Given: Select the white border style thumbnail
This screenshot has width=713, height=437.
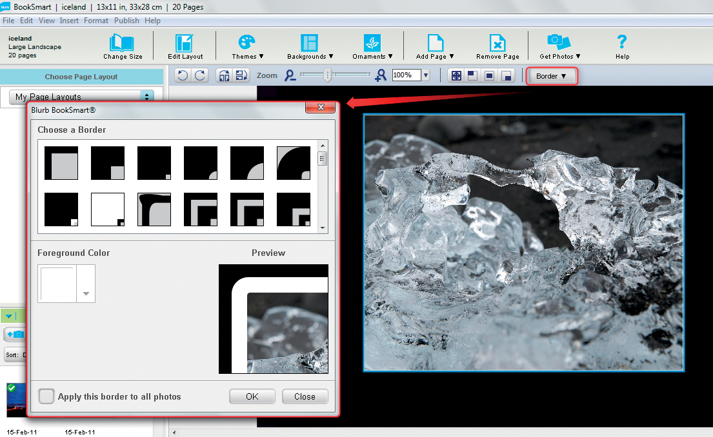Looking at the screenshot, I should coord(108,209).
